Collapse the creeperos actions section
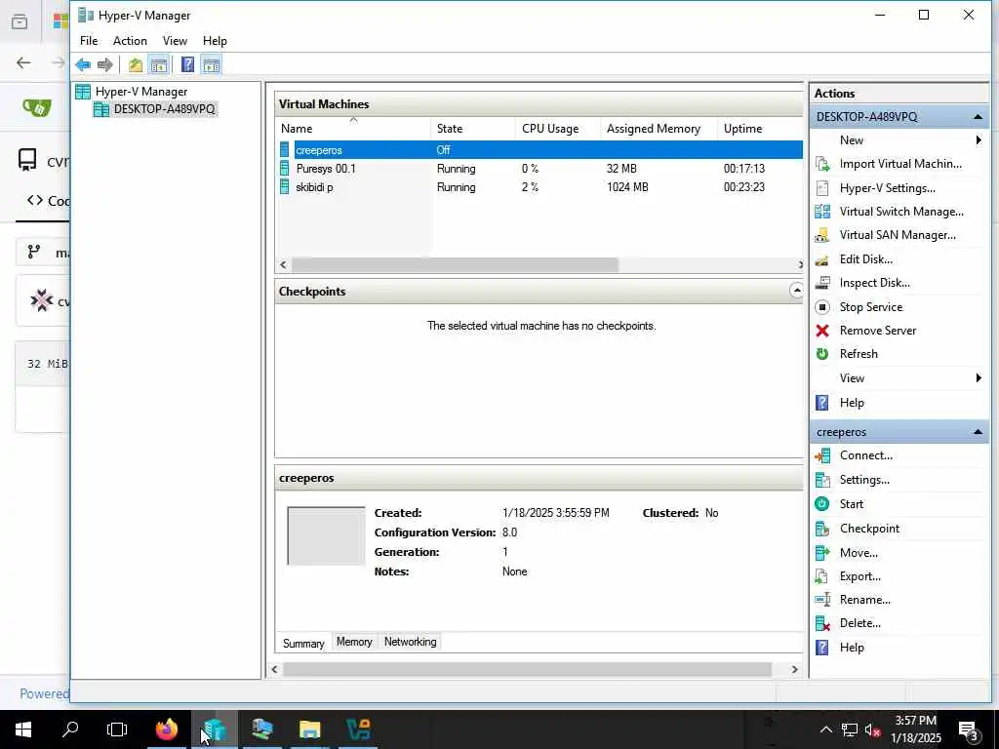The image size is (999, 749). (978, 432)
